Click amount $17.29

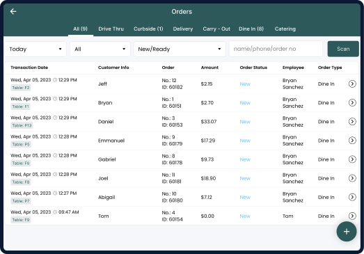[208, 141]
